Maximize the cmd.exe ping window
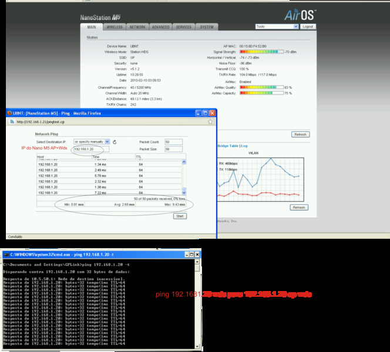This screenshot has width=390, height=352. pyautogui.click(x=191, y=255)
